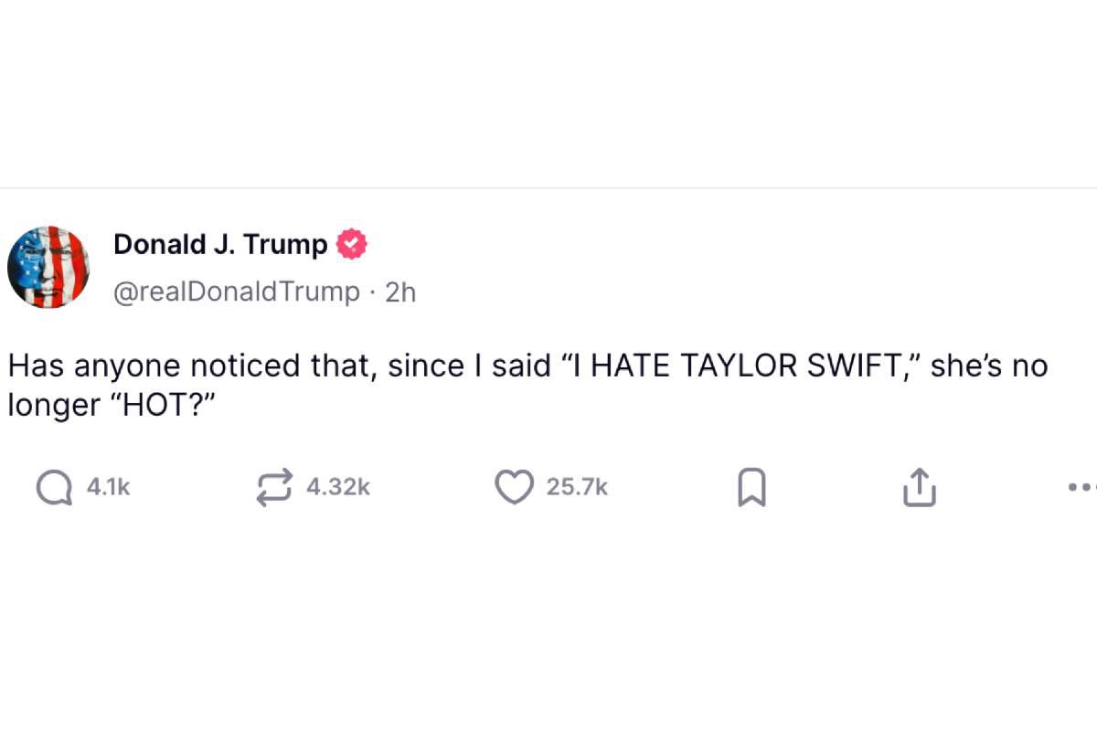
Task: Select the repost icon showing 4.32k
Action: [x=276, y=487]
